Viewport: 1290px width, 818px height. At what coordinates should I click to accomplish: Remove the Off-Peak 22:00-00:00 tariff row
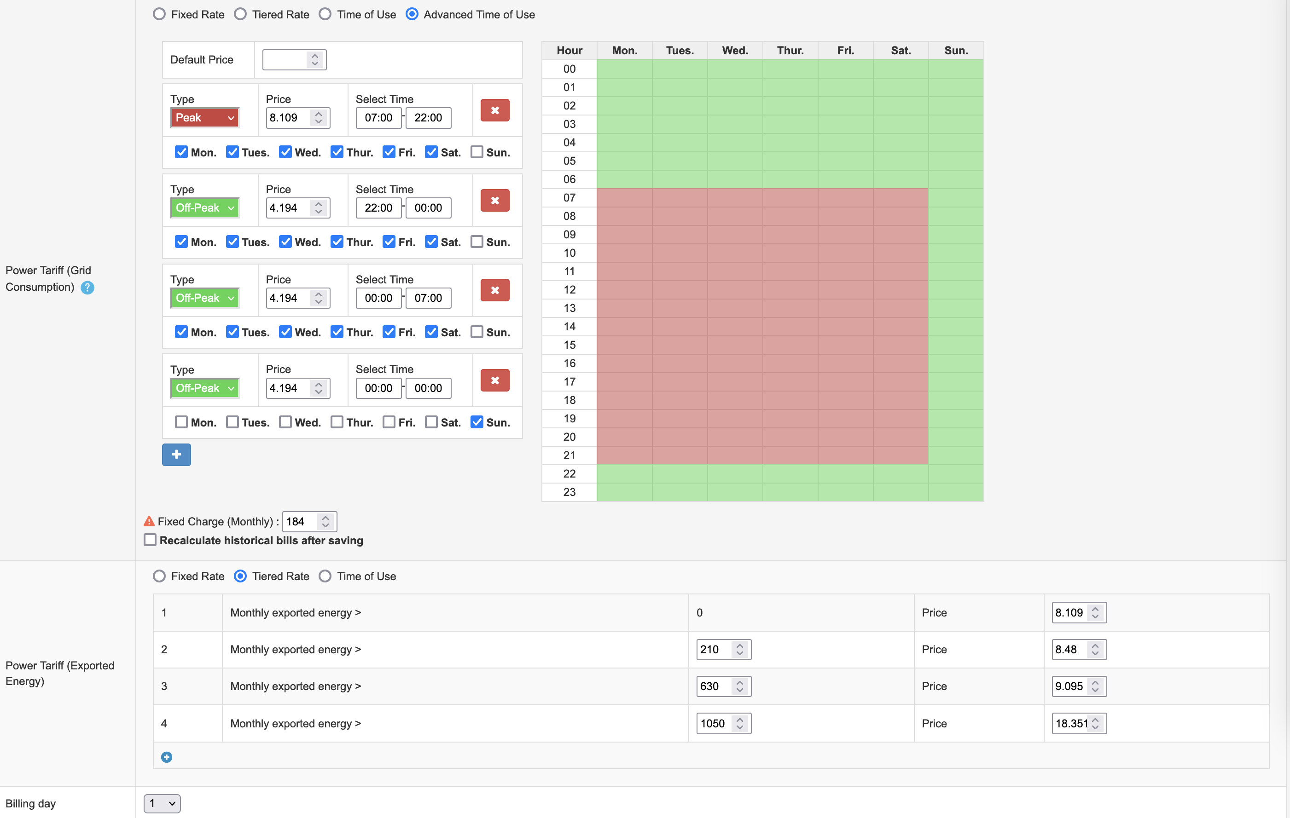point(494,200)
